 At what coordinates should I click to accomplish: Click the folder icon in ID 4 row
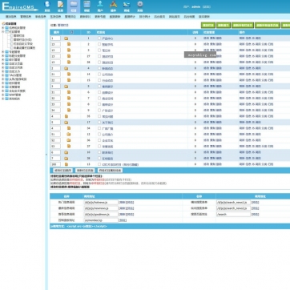66,68
